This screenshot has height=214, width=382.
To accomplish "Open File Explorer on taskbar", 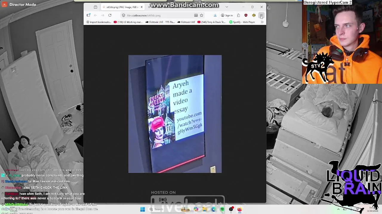I will point(205,210).
